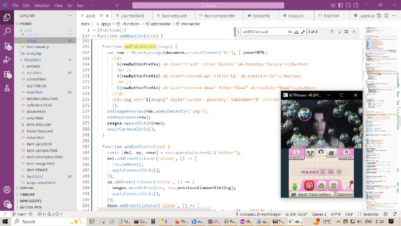This screenshot has height=226, width=401.
Task: Toggle Use Regular Expression in find widget
Action: click(303, 32)
